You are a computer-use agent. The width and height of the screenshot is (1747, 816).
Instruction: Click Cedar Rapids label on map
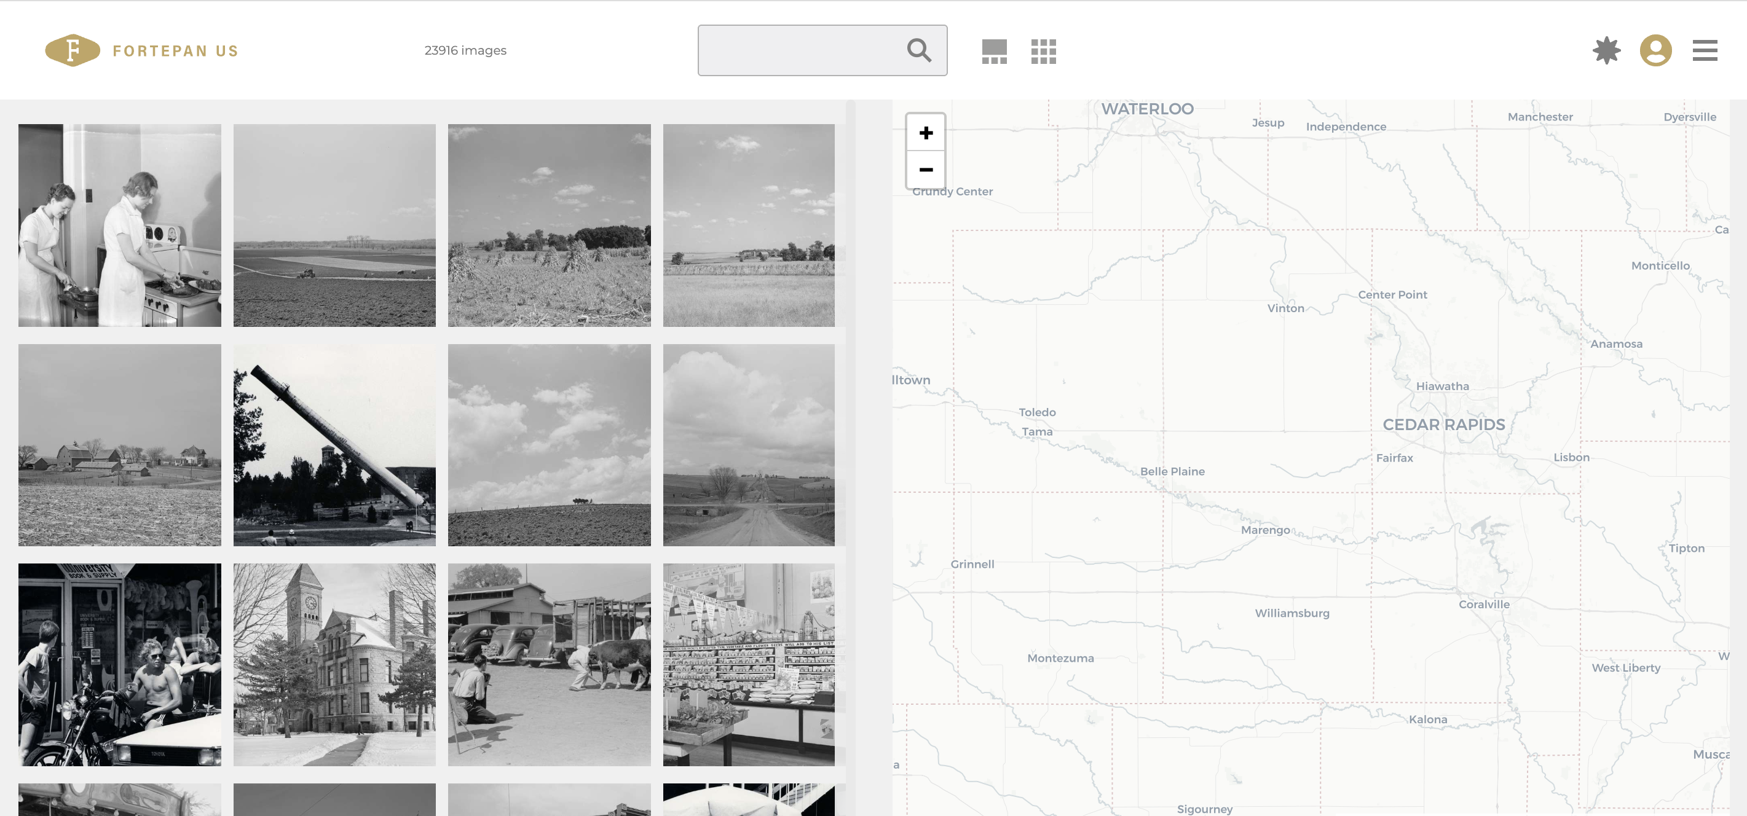[1443, 425]
